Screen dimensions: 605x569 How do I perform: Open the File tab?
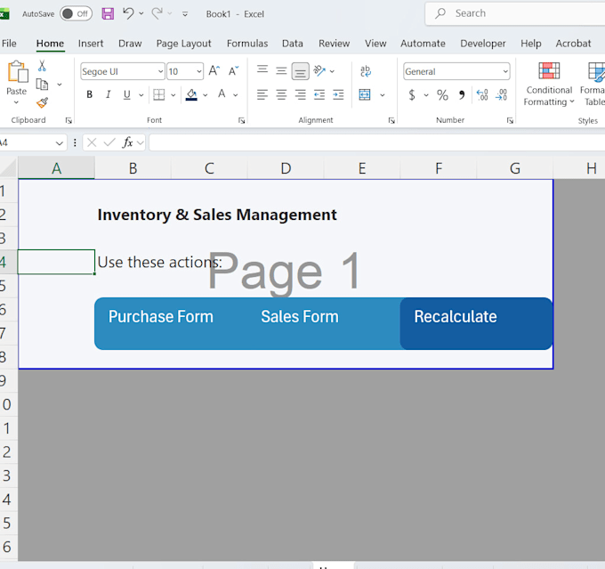pos(9,44)
